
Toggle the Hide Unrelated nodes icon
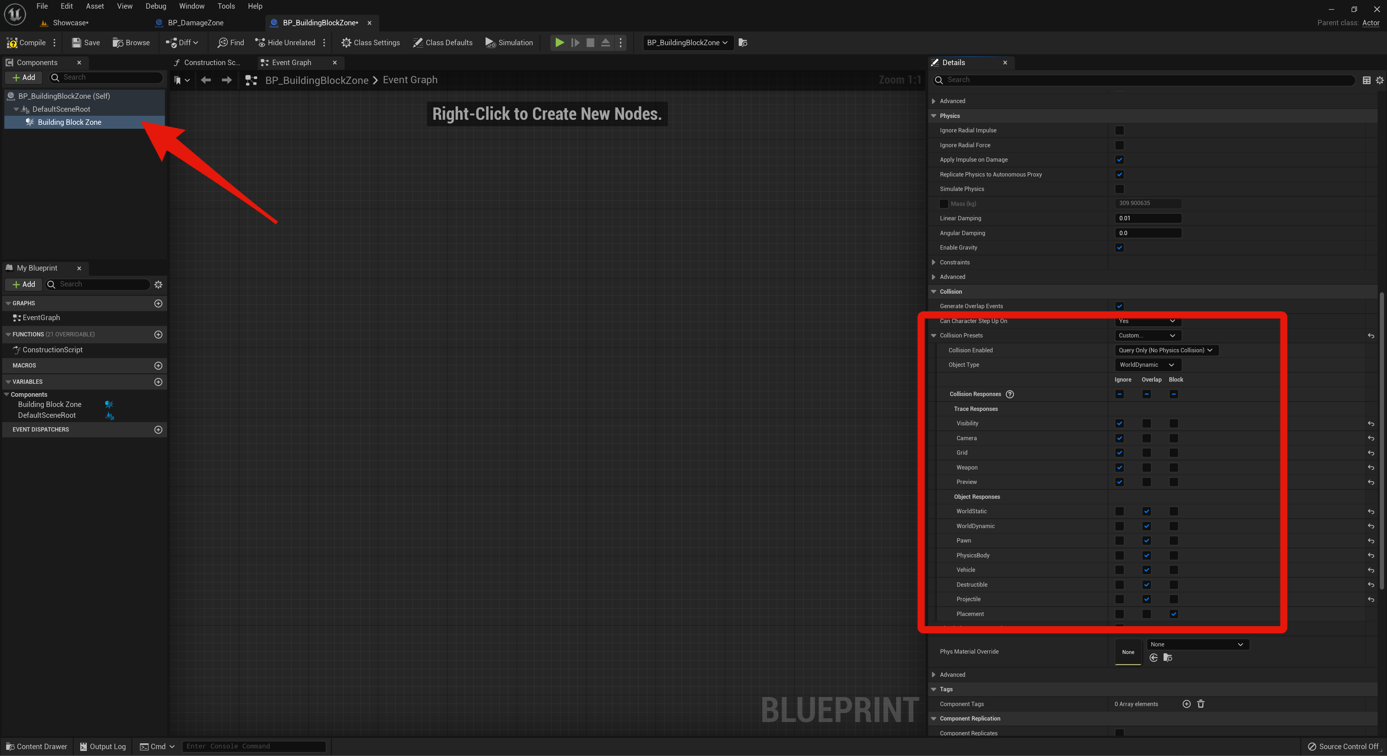pos(260,43)
